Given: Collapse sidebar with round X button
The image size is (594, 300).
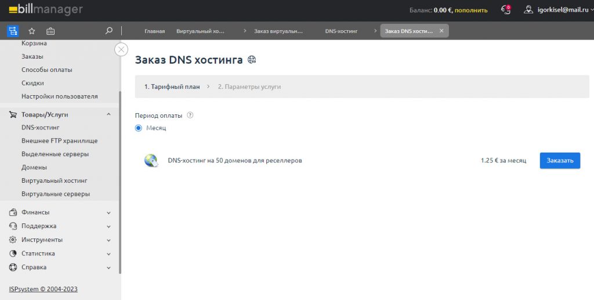Looking at the screenshot, I should (121, 49).
